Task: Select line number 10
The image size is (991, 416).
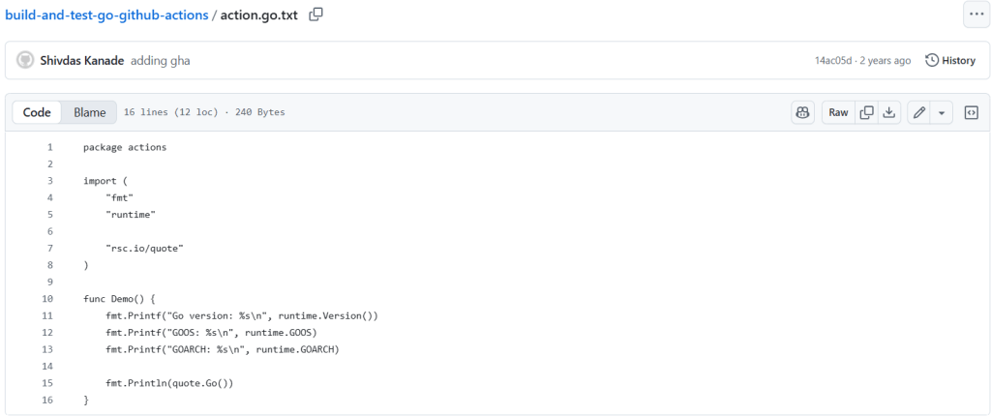Action: tap(47, 299)
